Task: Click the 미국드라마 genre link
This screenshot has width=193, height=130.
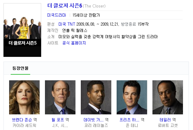Action: (57, 15)
